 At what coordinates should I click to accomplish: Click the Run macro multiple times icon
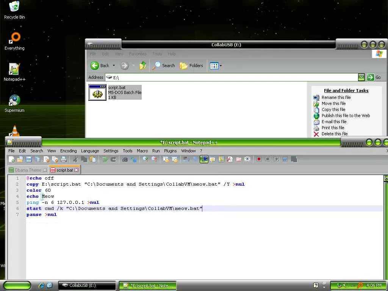tap(285, 160)
